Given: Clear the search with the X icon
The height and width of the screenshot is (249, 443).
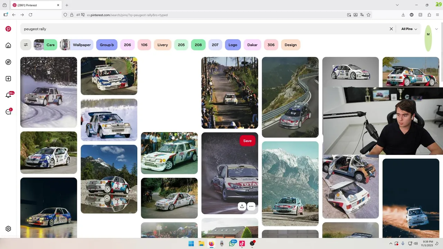Looking at the screenshot, I should [391, 29].
